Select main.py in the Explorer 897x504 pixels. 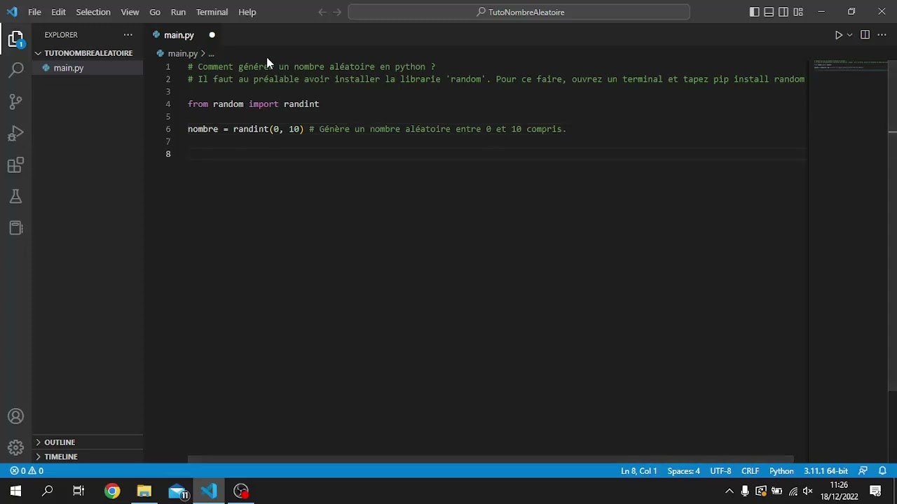tap(68, 68)
